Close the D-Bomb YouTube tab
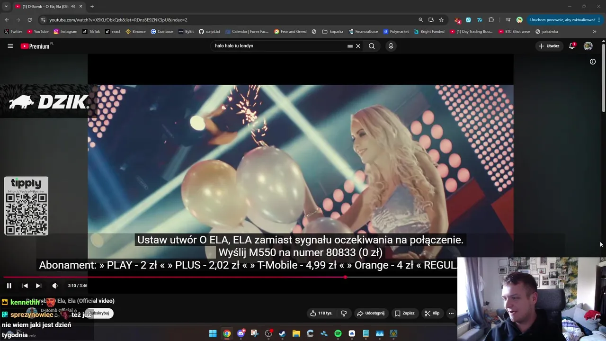606x341 pixels. tap(80, 6)
